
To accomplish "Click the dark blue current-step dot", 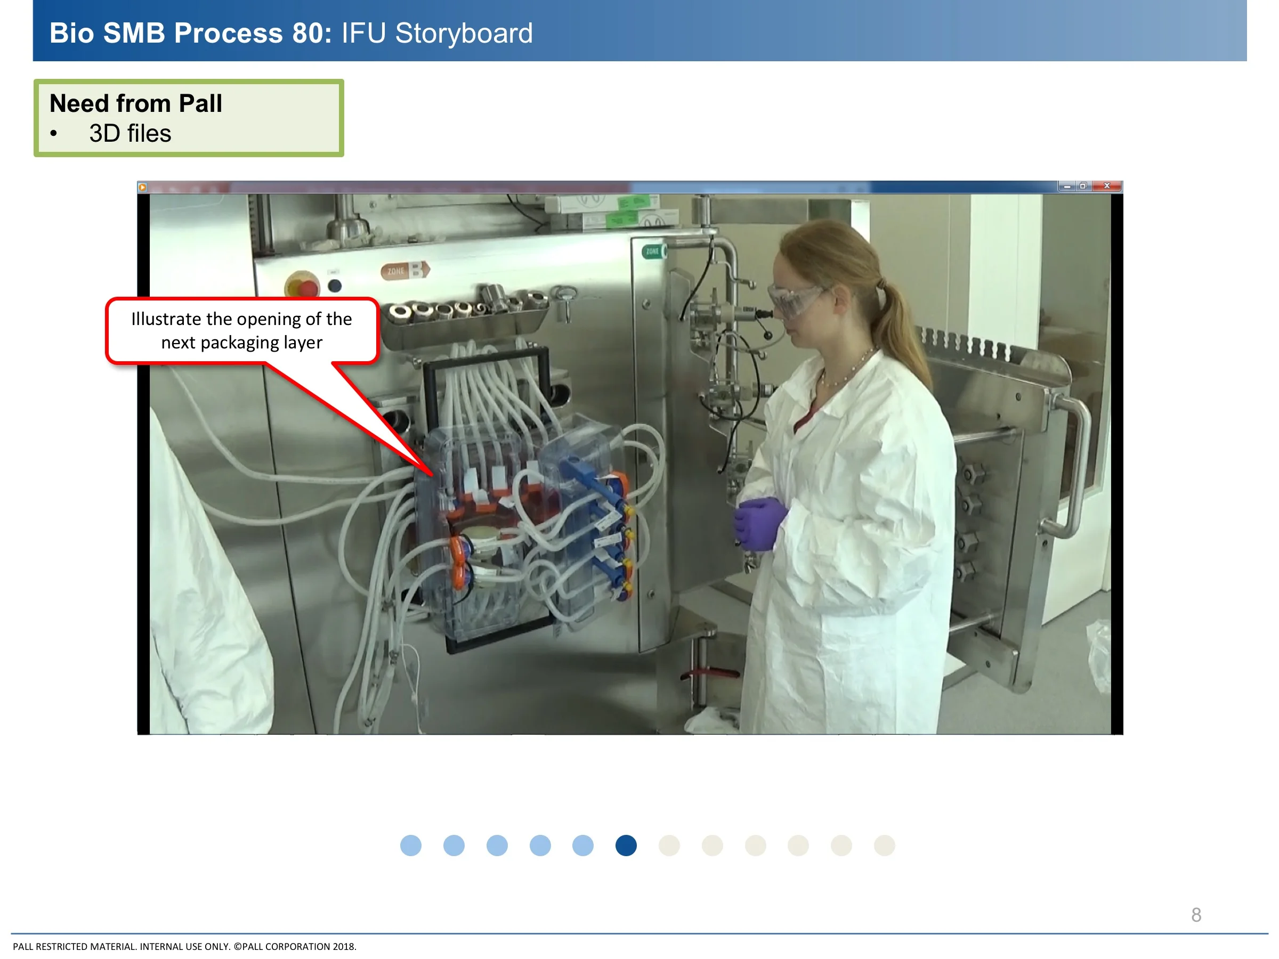I will pos(626,846).
